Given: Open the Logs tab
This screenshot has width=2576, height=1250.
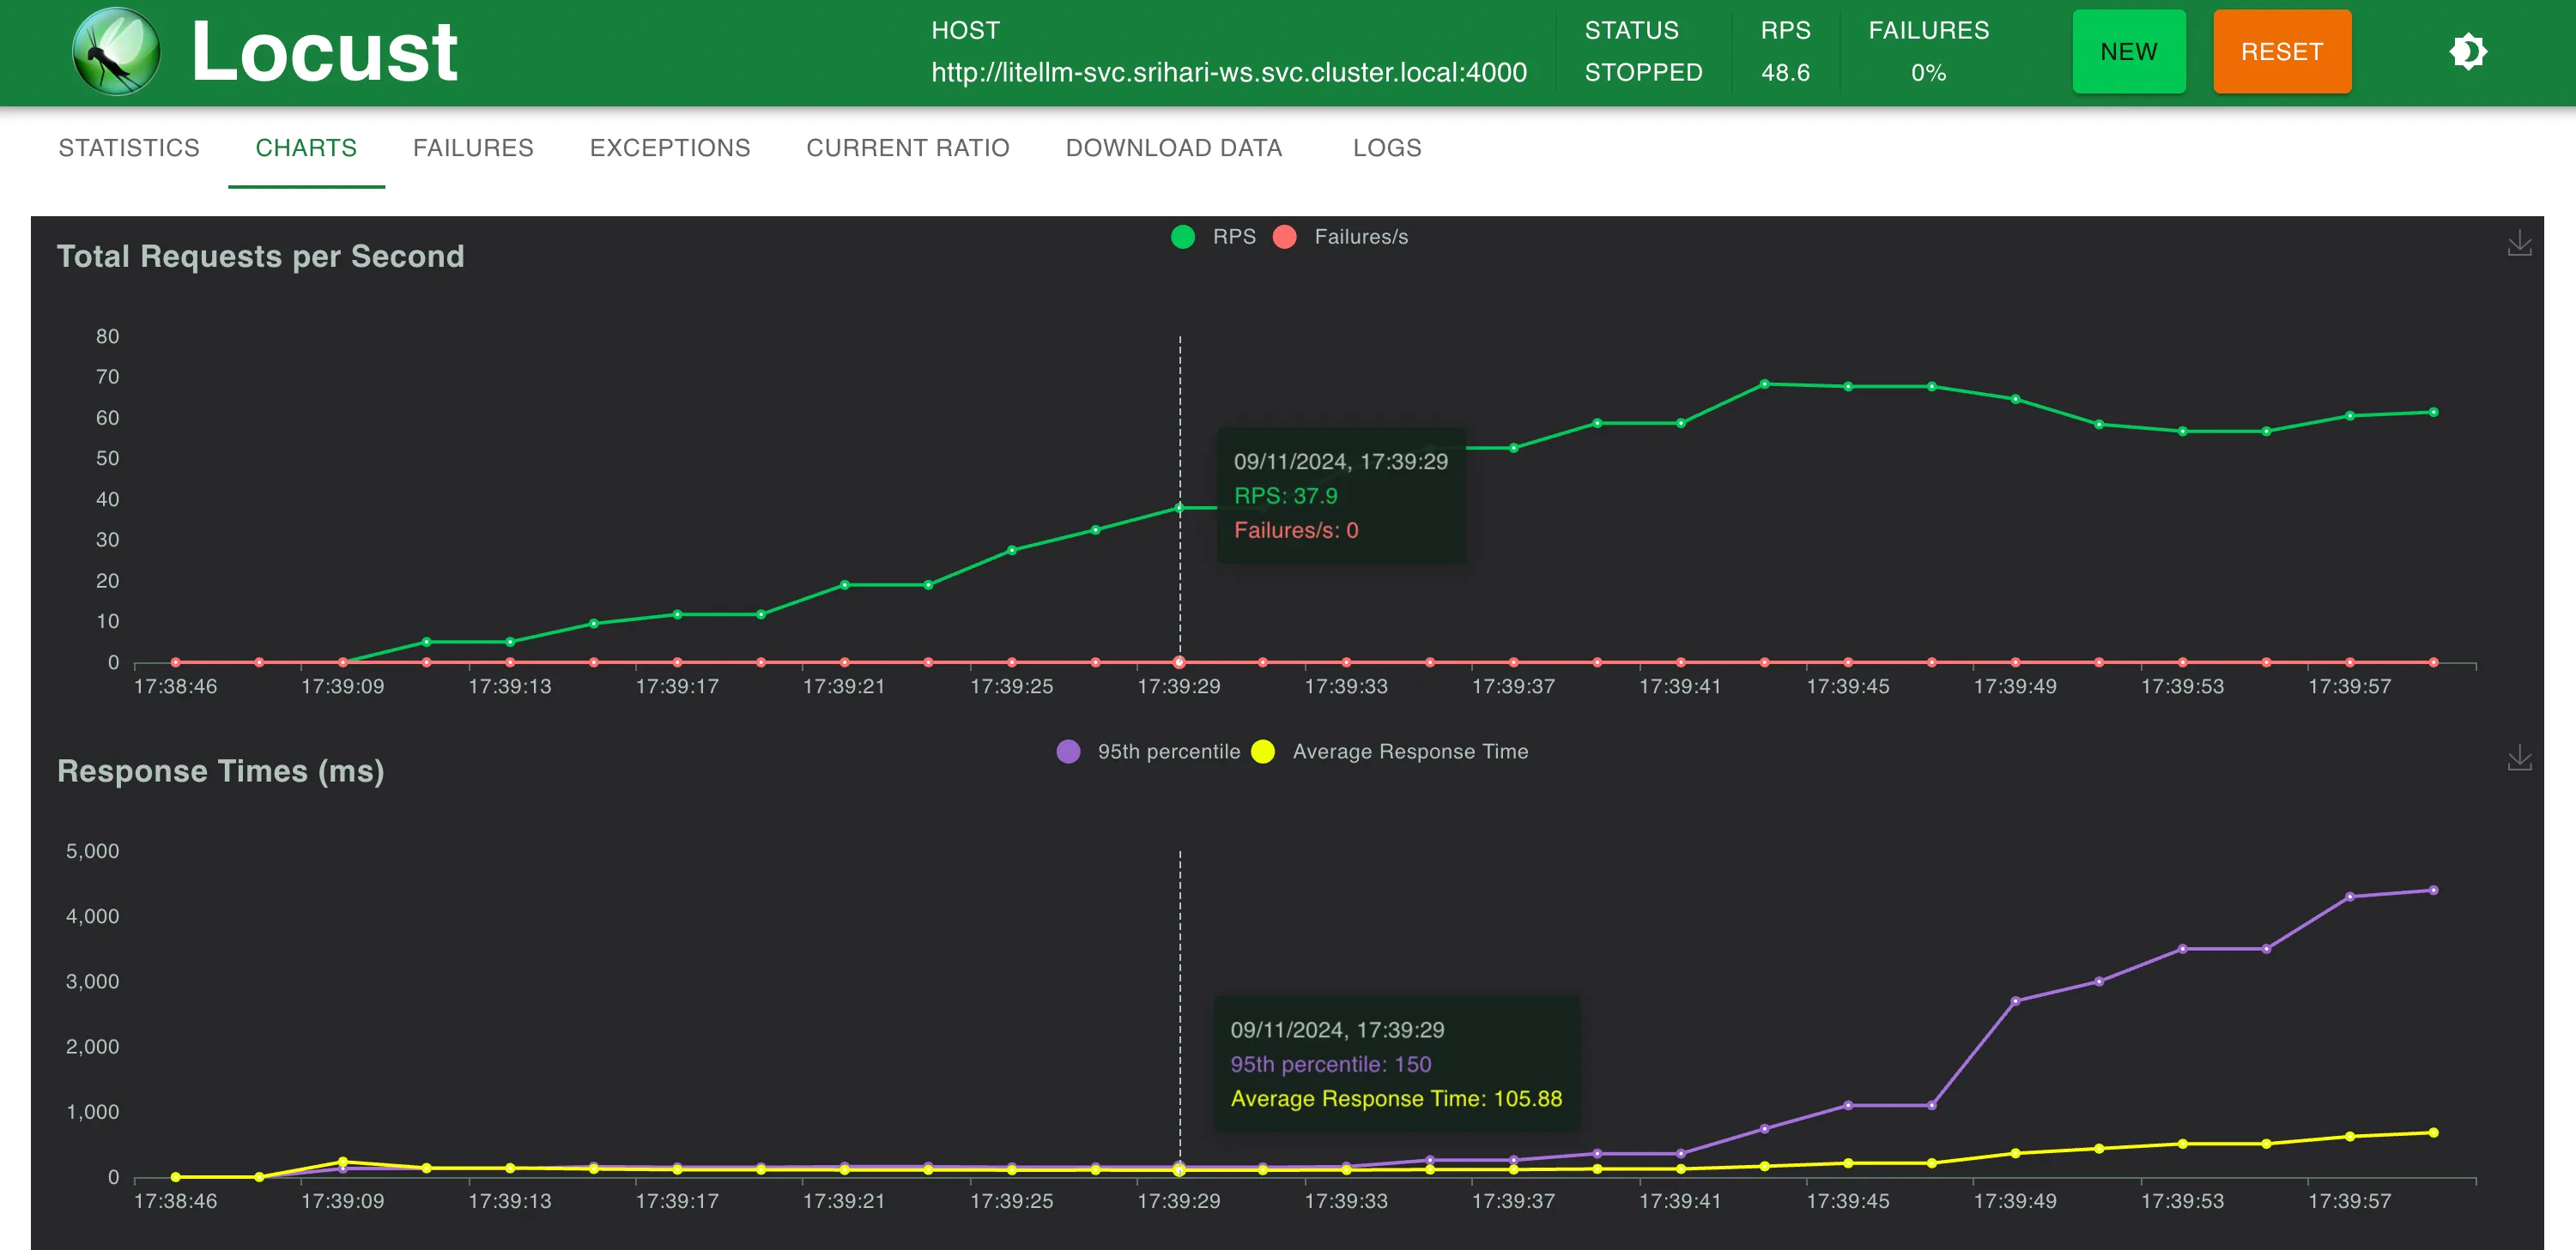Looking at the screenshot, I should [1386, 148].
